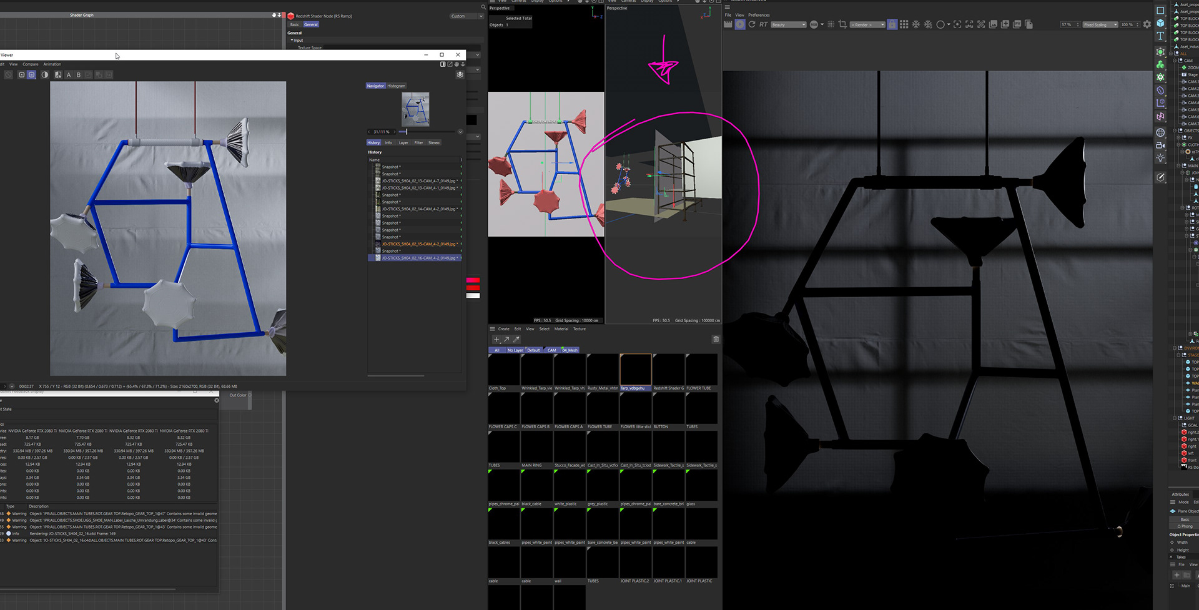Viewport: 1199px width, 610px height.
Task: Open the Texture menu in material manager
Action: tap(580, 329)
